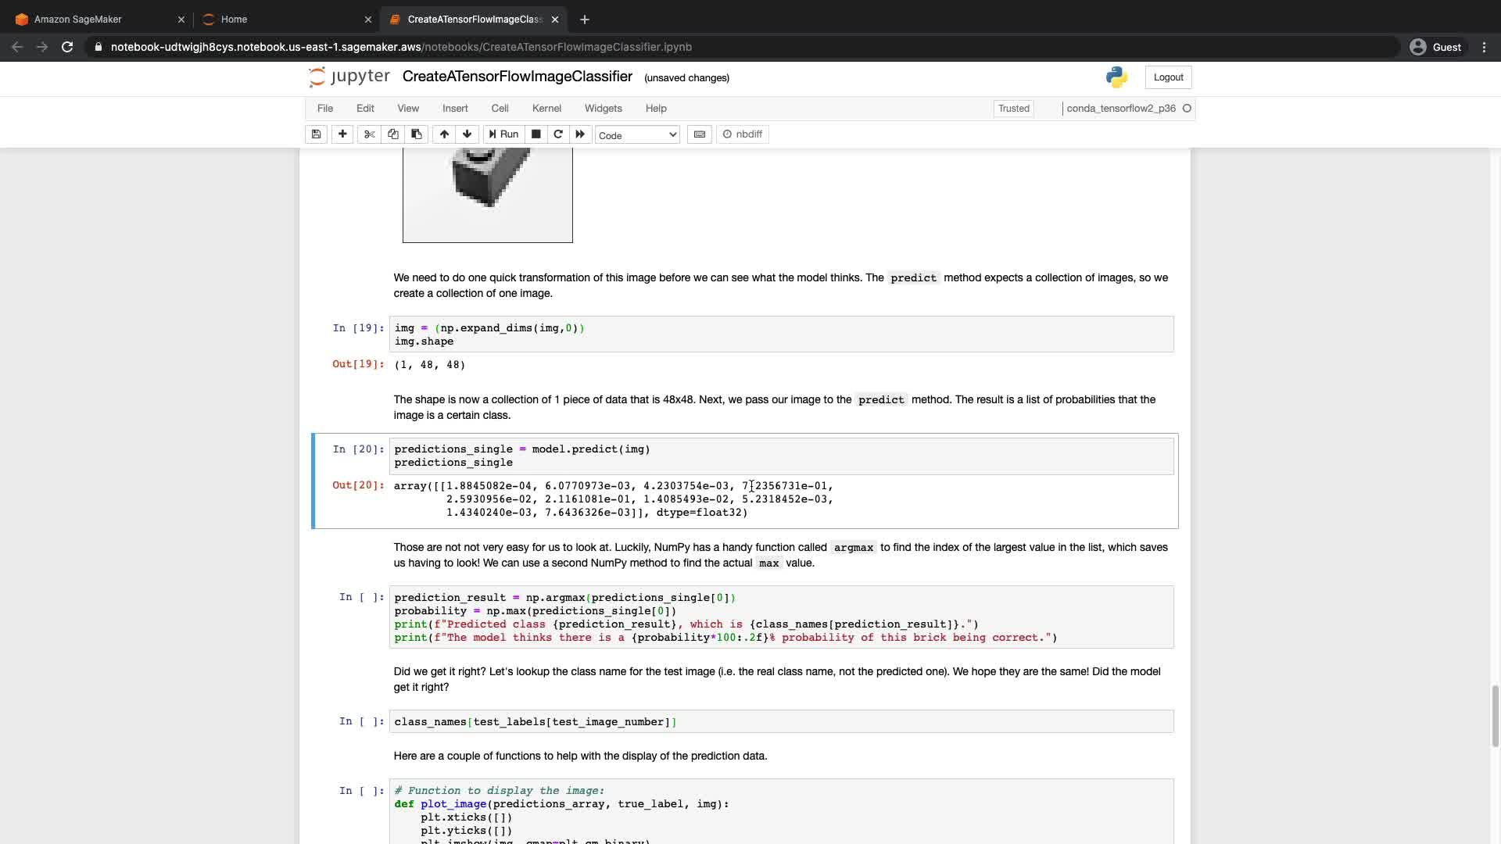Cut selected cells with scissors icon

370,134
